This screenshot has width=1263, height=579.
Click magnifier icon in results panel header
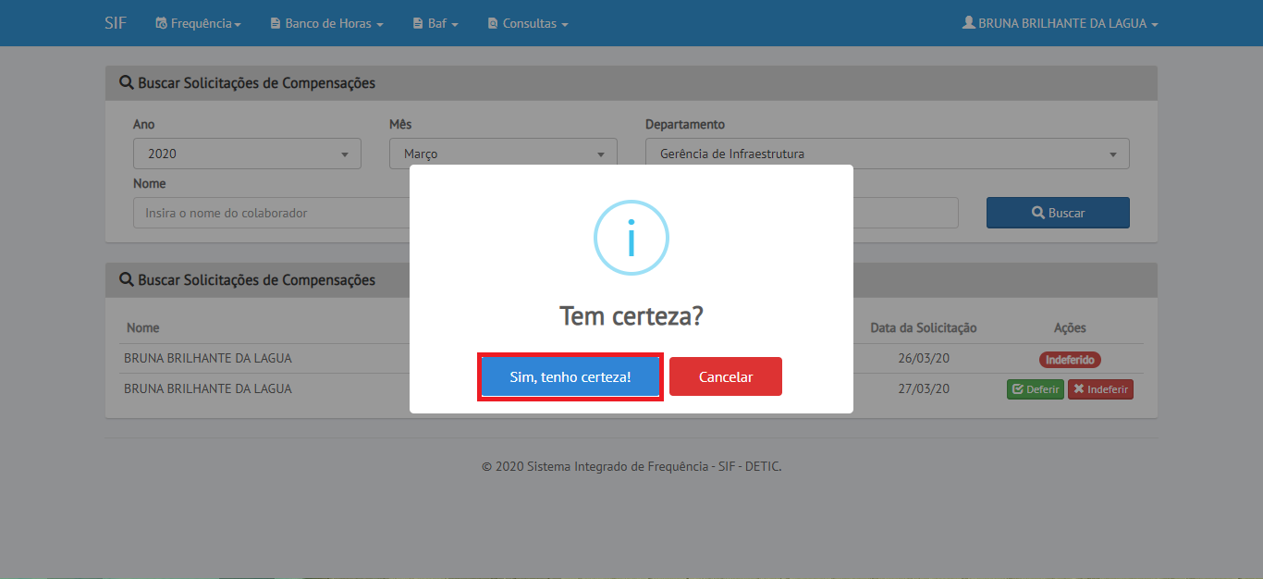pyautogui.click(x=127, y=279)
